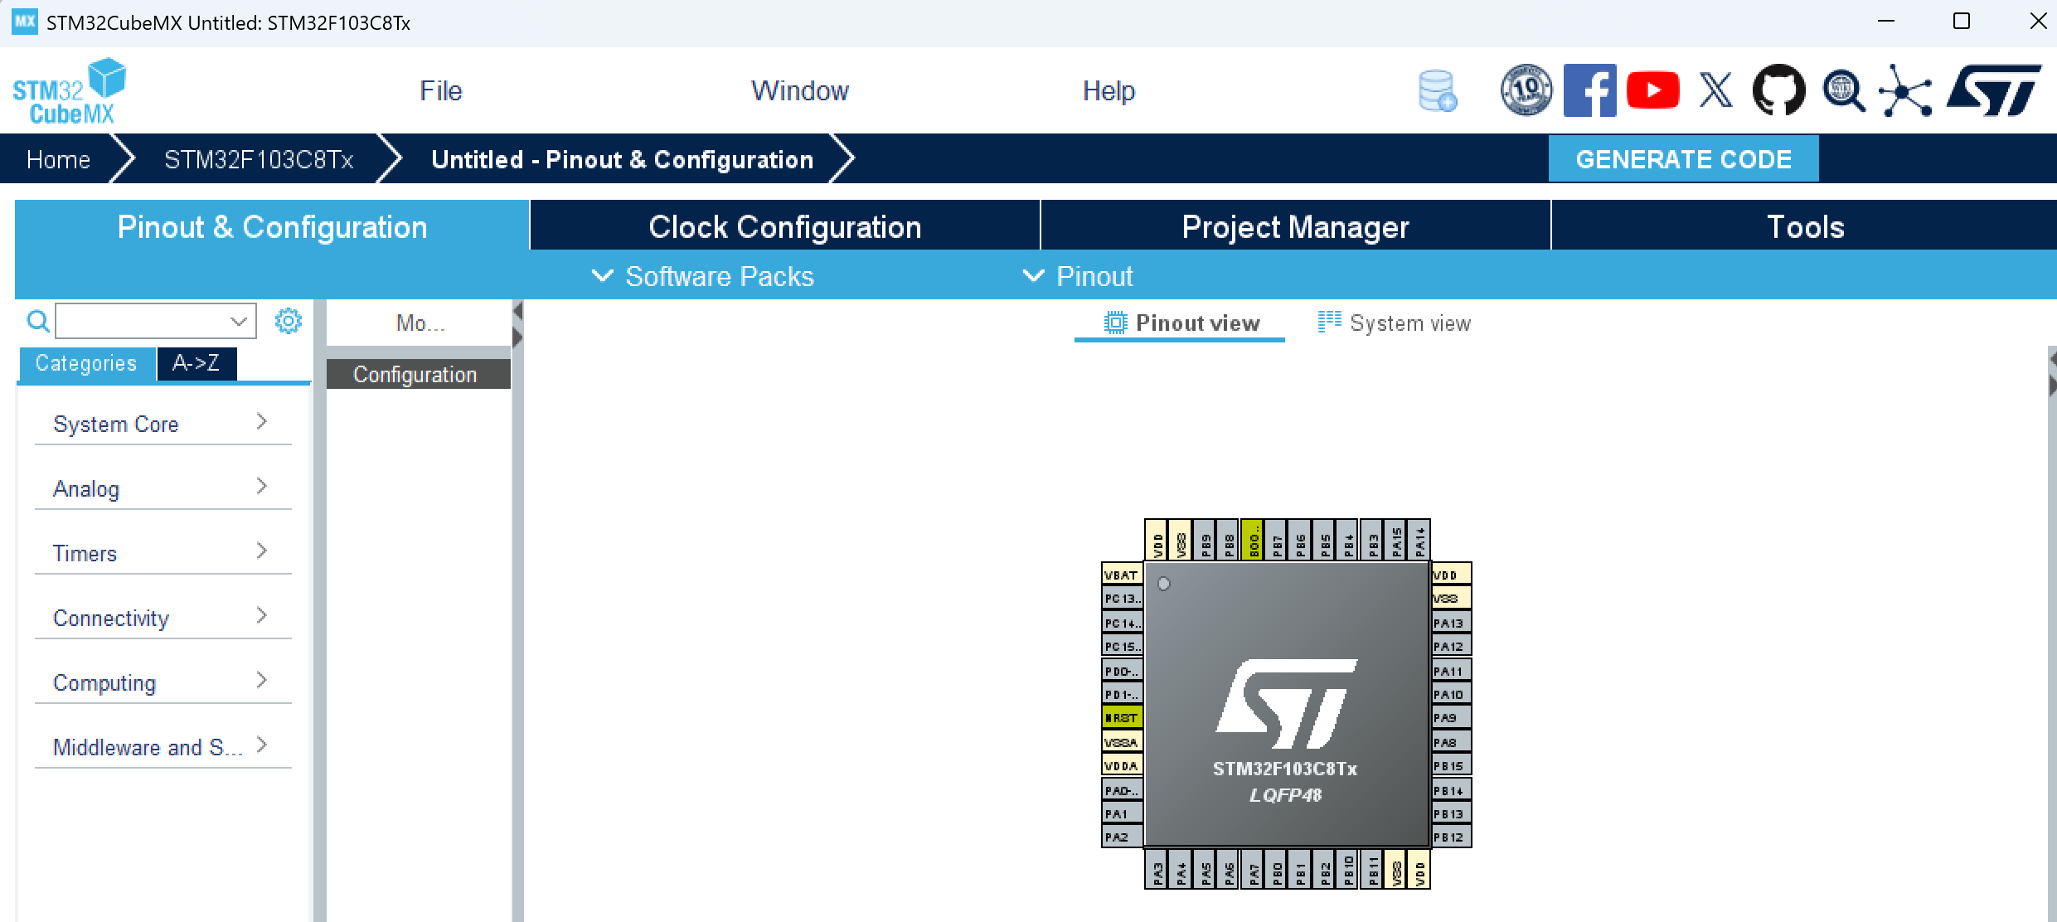Open the Clock Configuration tab

coord(784,226)
